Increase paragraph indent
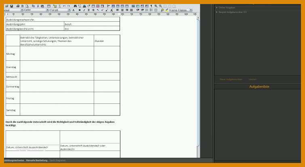Image resolution: width=305 pixels, height=167 pixels. [142, 10]
